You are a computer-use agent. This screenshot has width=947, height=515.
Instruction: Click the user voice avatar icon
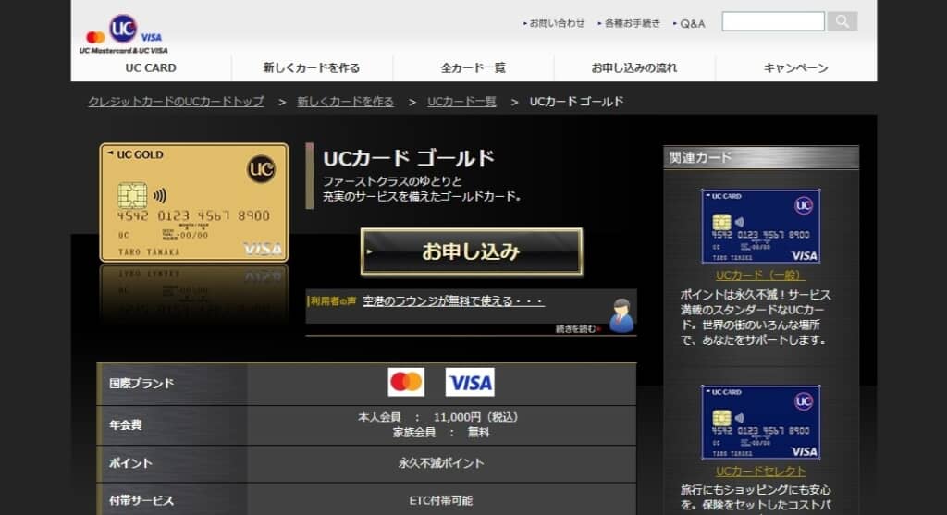tap(621, 315)
